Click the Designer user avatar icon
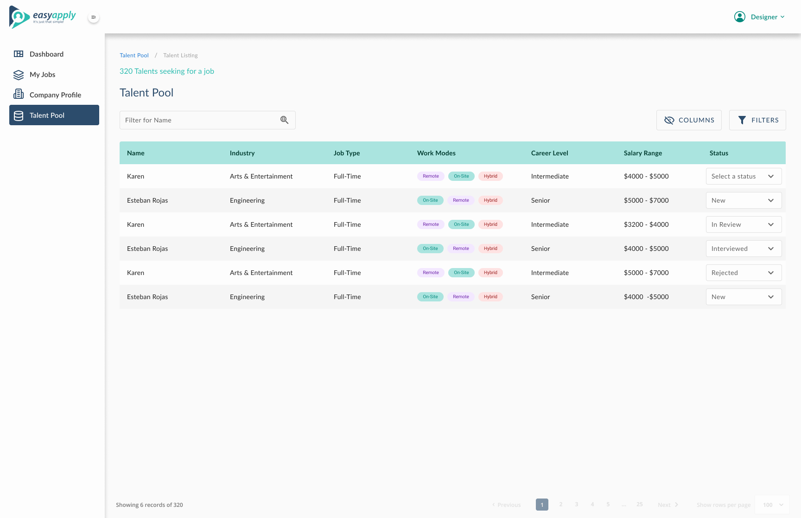 pyautogui.click(x=740, y=17)
